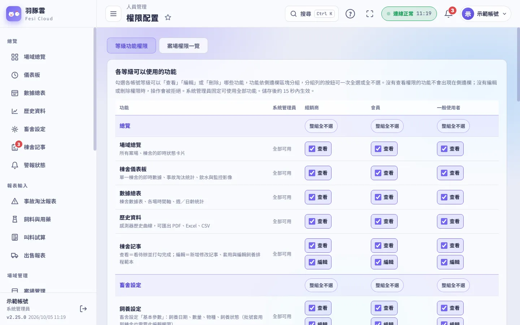Enter fullscreen mode via the expand icon
520x325 pixels.
(x=370, y=14)
